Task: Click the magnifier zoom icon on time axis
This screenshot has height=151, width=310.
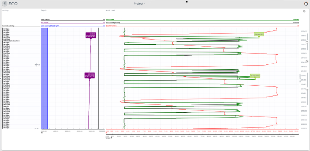Action: tap(307, 42)
